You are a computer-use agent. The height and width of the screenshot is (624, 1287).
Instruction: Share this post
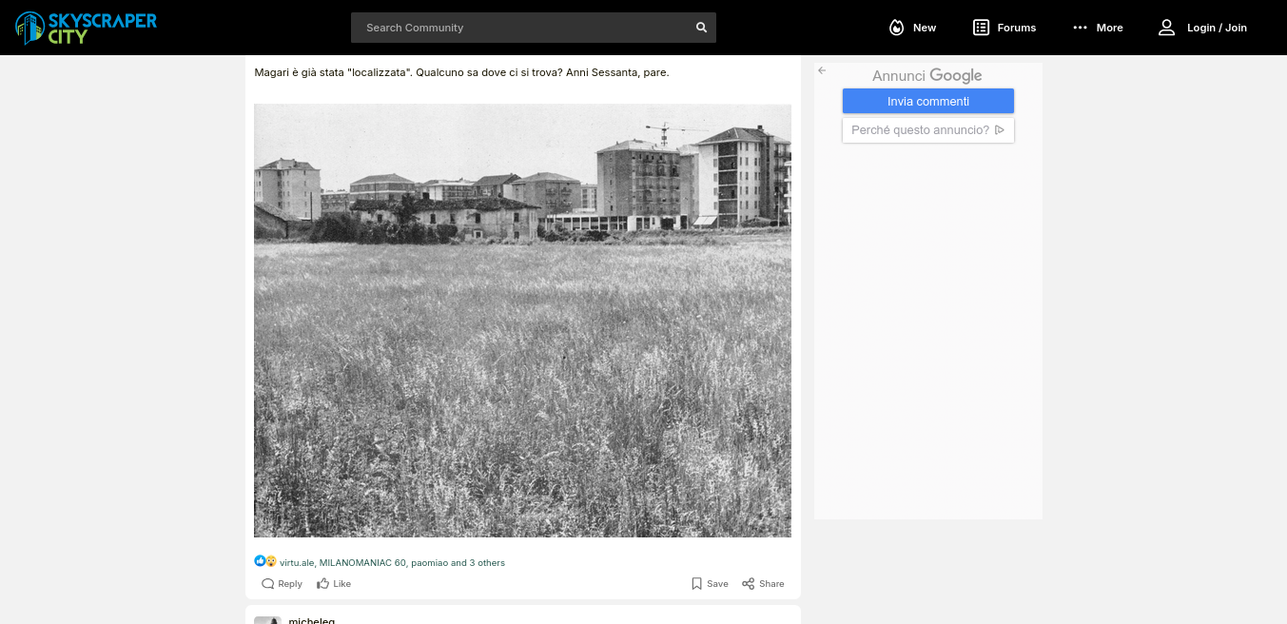point(763,584)
